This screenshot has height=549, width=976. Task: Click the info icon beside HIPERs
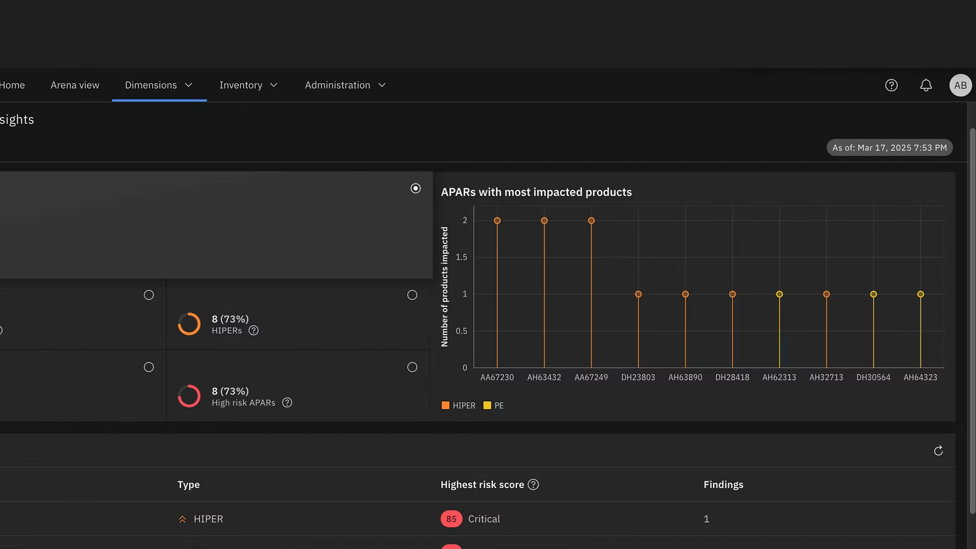pos(253,331)
